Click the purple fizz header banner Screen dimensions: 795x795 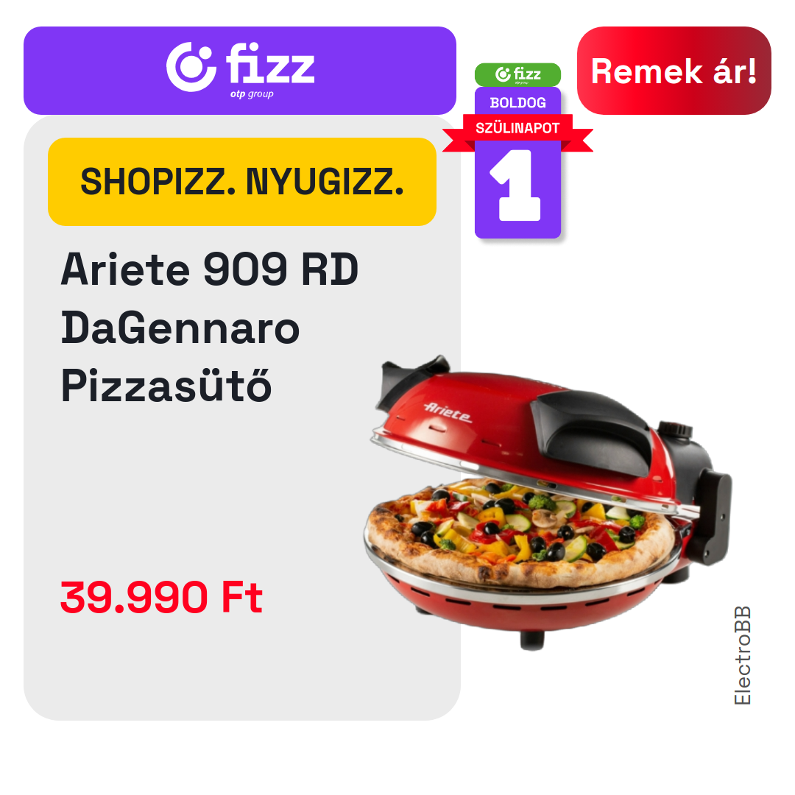(x=240, y=71)
